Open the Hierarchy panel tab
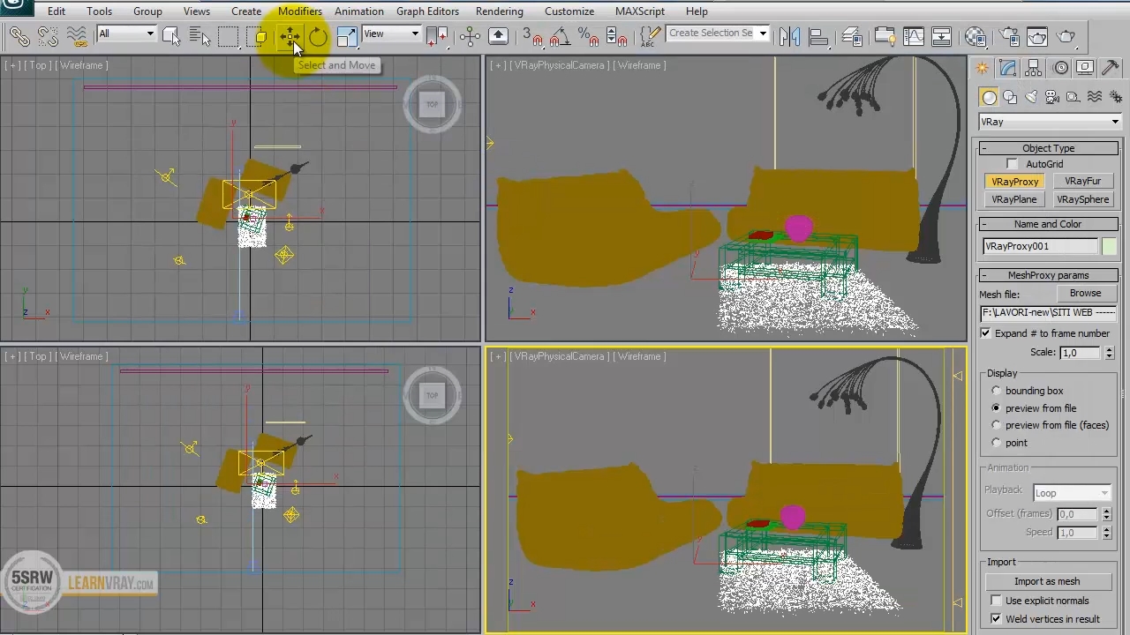This screenshot has width=1130, height=635. (x=1033, y=68)
